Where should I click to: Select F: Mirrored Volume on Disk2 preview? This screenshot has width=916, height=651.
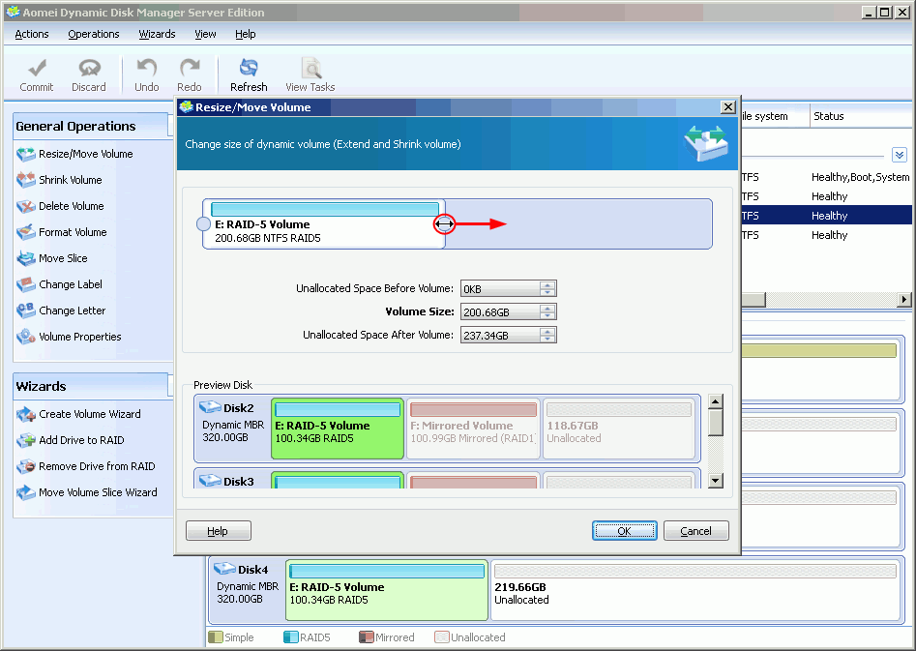473,429
